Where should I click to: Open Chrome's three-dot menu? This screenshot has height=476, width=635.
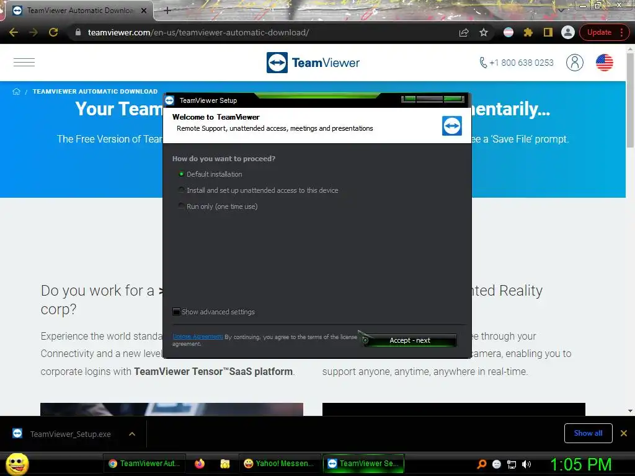pos(621,32)
